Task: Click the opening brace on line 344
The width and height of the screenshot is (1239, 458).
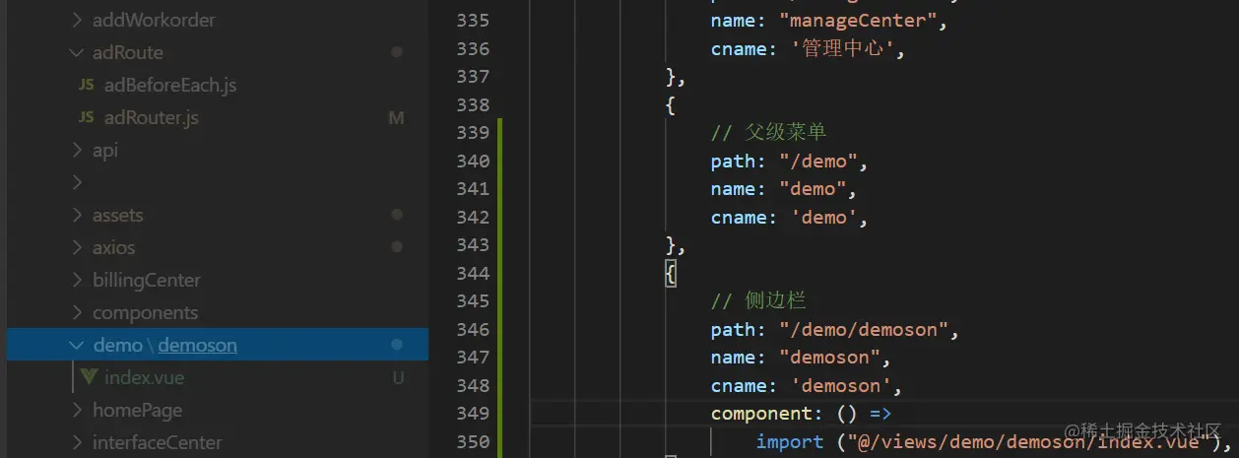Action: [x=671, y=273]
